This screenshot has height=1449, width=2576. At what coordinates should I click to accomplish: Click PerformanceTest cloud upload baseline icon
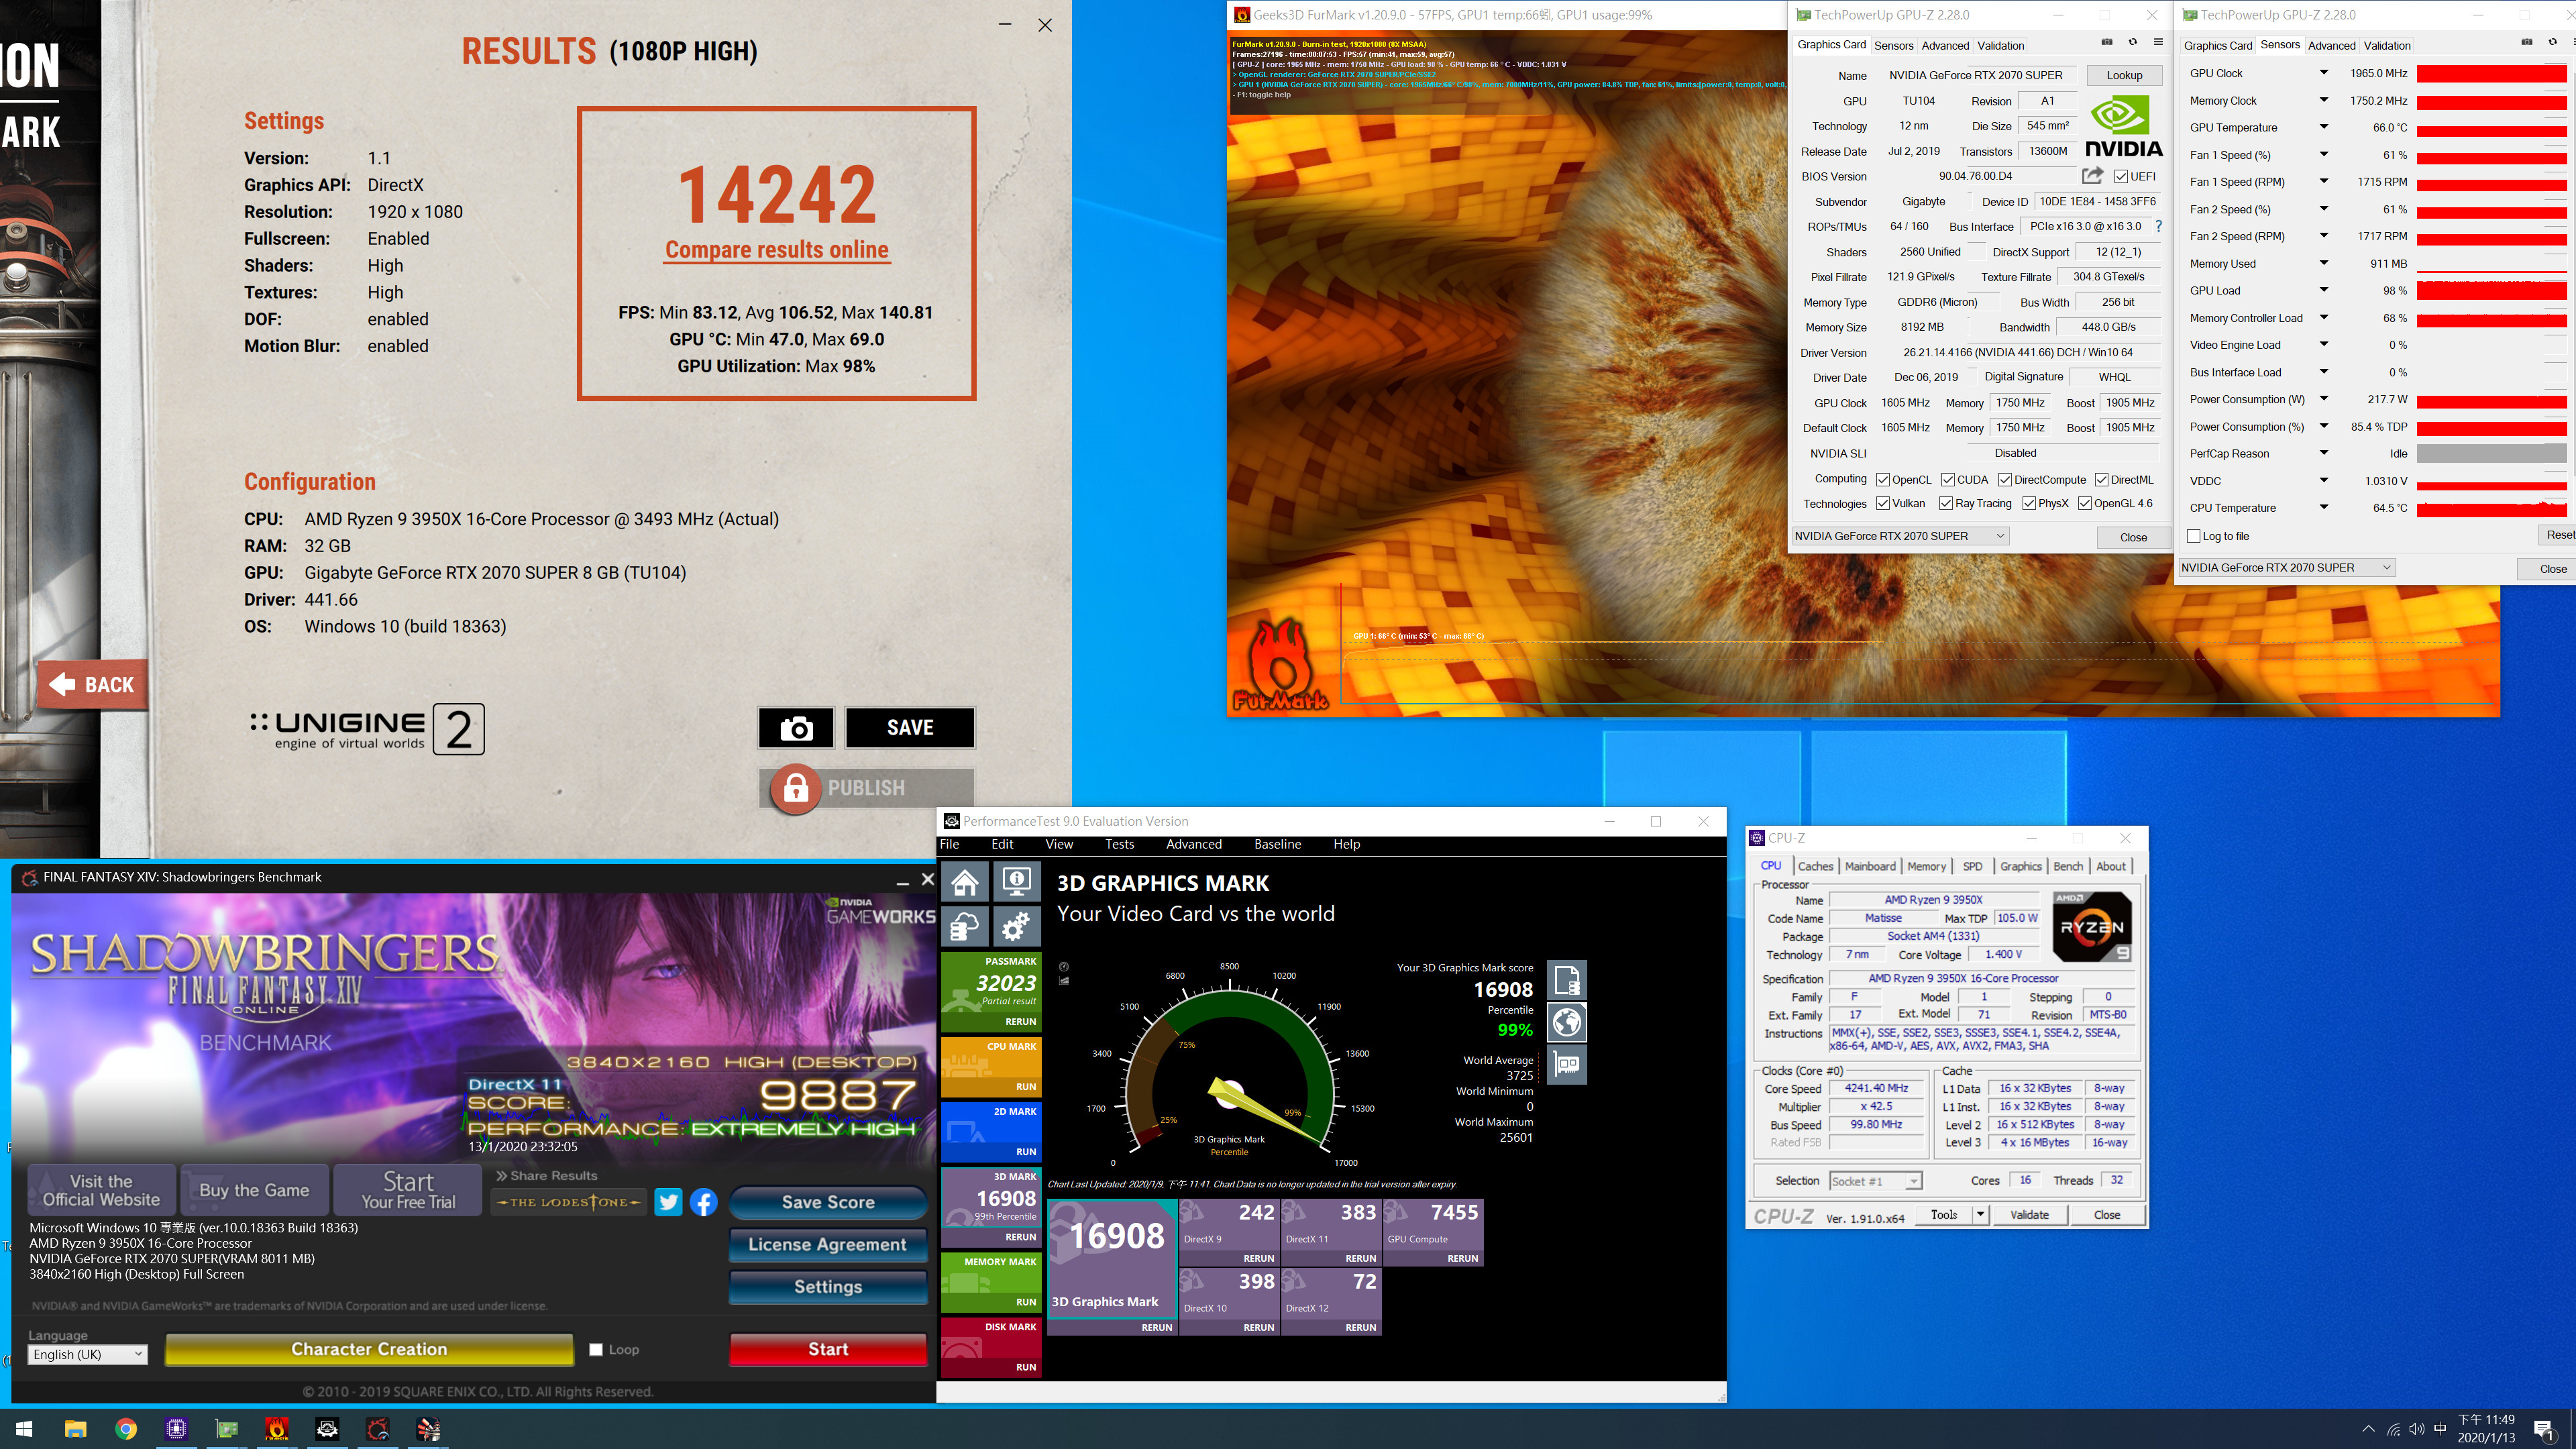tap(964, 927)
